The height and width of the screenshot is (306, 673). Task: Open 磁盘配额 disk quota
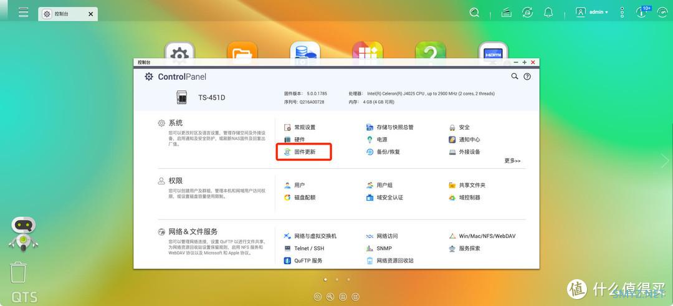click(x=300, y=198)
